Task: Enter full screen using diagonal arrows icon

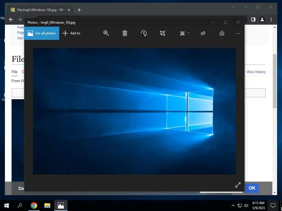Action: click(x=238, y=185)
